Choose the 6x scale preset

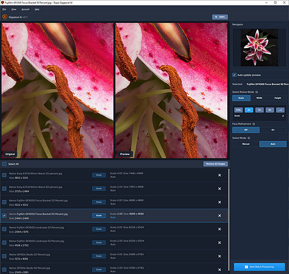[x=270, y=110]
